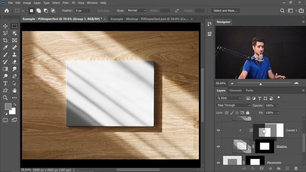Select the Gradient tool

[5, 69]
